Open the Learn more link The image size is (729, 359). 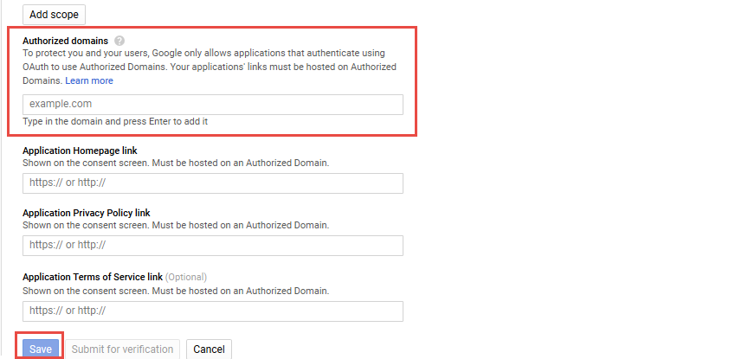pyautogui.click(x=89, y=80)
